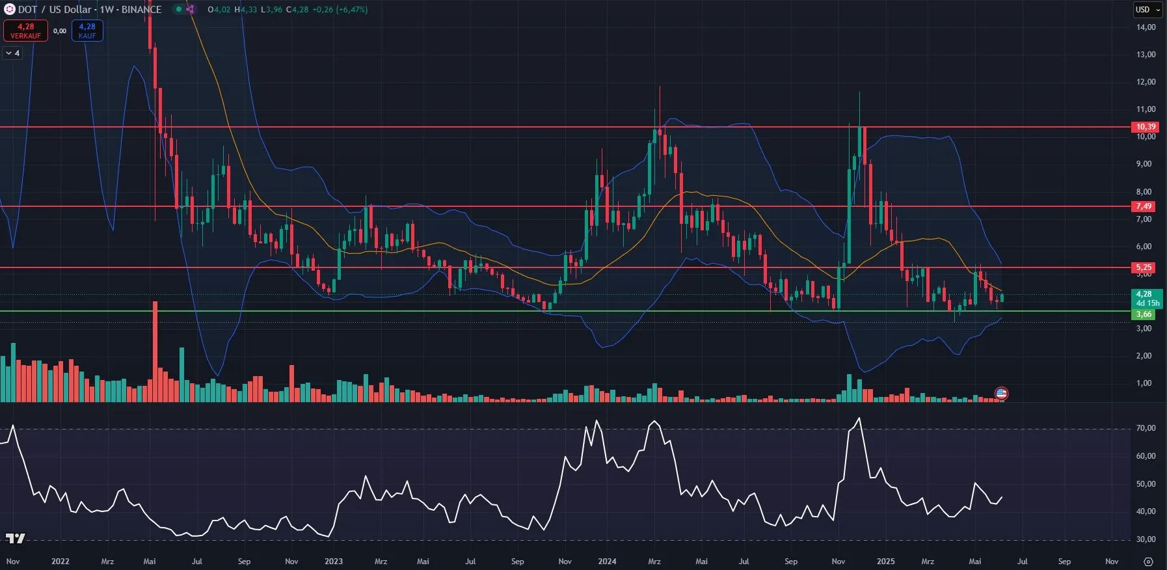The width and height of the screenshot is (1167, 570).
Task: Click the 2023 label on time axis
Action: click(334, 562)
